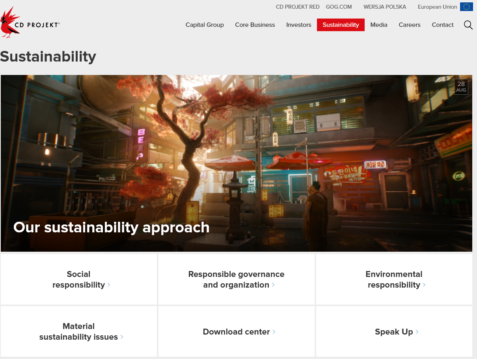477x359 pixels.
Task: Open the Environmental responsibility tile
Action: point(394,279)
